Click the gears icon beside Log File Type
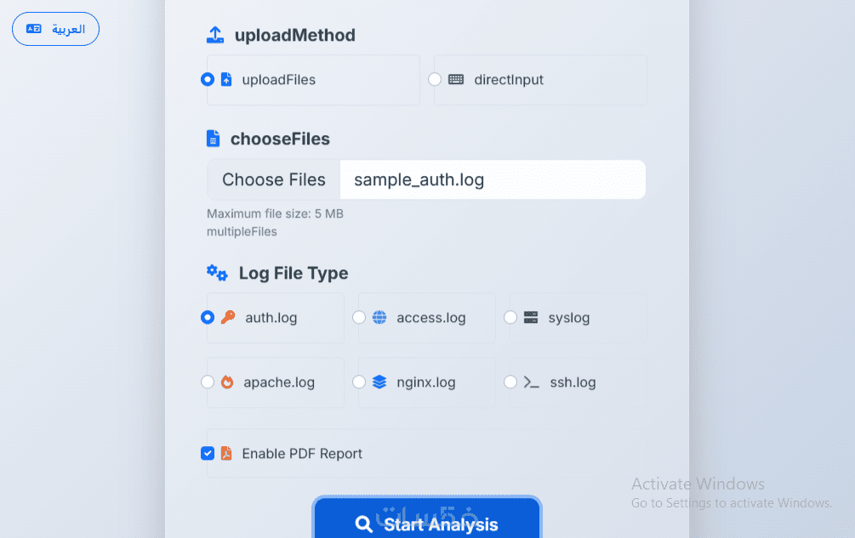 217,273
